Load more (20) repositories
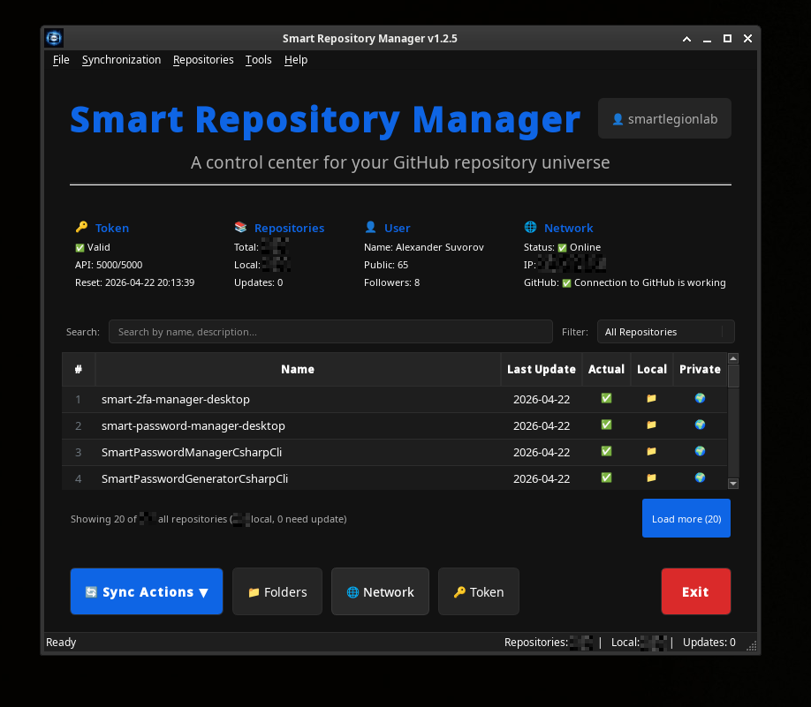The height and width of the screenshot is (707, 811). click(686, 518)
